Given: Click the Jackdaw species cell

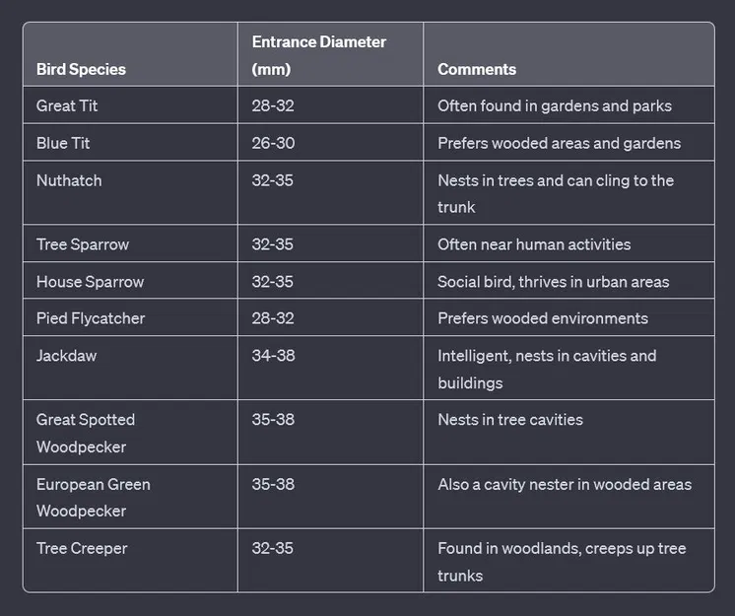Looking at the screenshot, I should click(66, 356).
